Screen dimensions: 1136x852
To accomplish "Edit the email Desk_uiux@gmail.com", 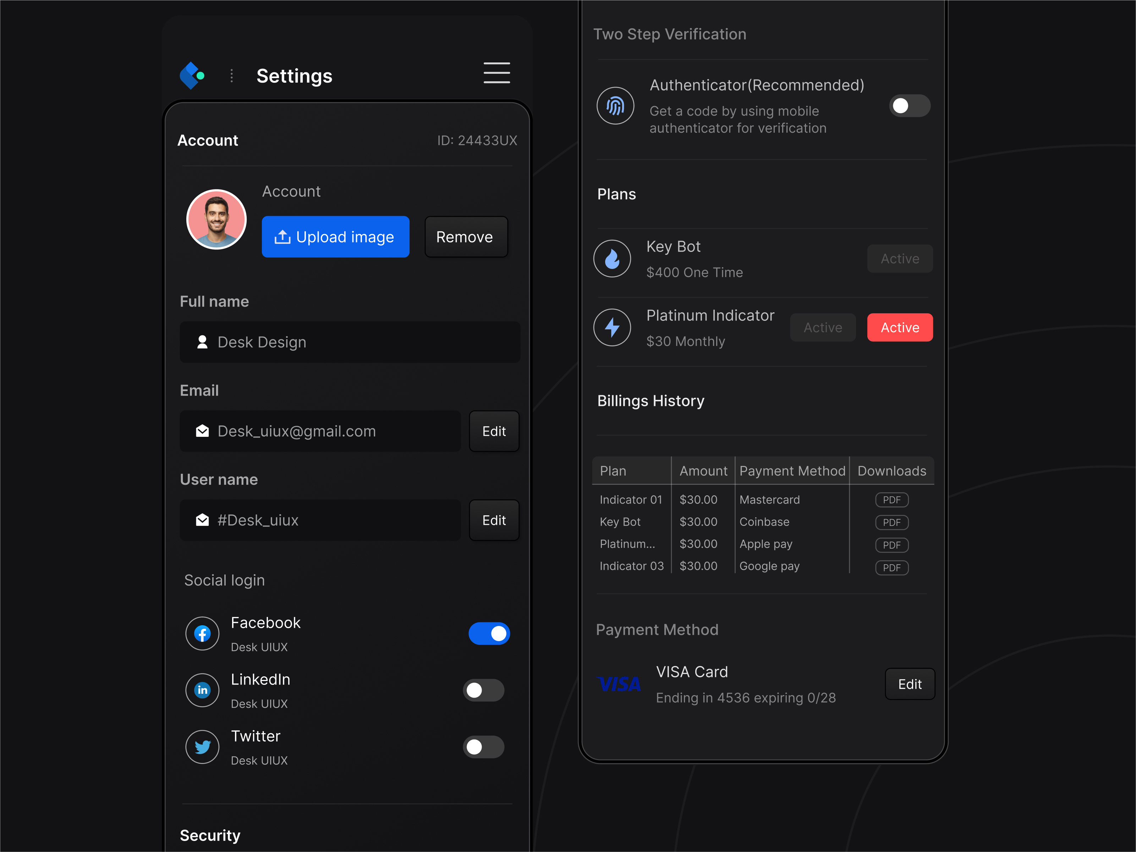I will (494, 432).
